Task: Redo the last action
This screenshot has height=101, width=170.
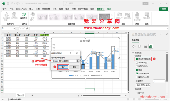Action: click(17, 4)
